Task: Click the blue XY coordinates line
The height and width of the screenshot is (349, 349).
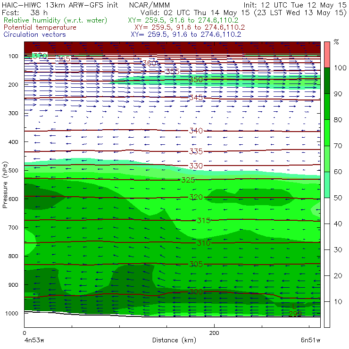Action: (186, 34)
